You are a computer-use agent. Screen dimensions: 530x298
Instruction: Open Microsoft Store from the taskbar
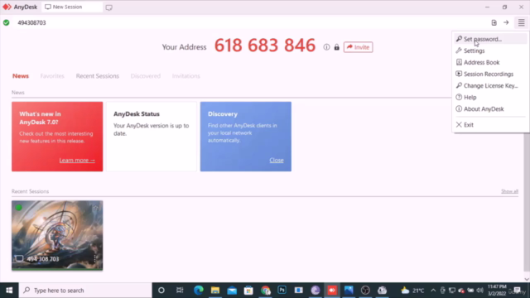click(248, 291)
